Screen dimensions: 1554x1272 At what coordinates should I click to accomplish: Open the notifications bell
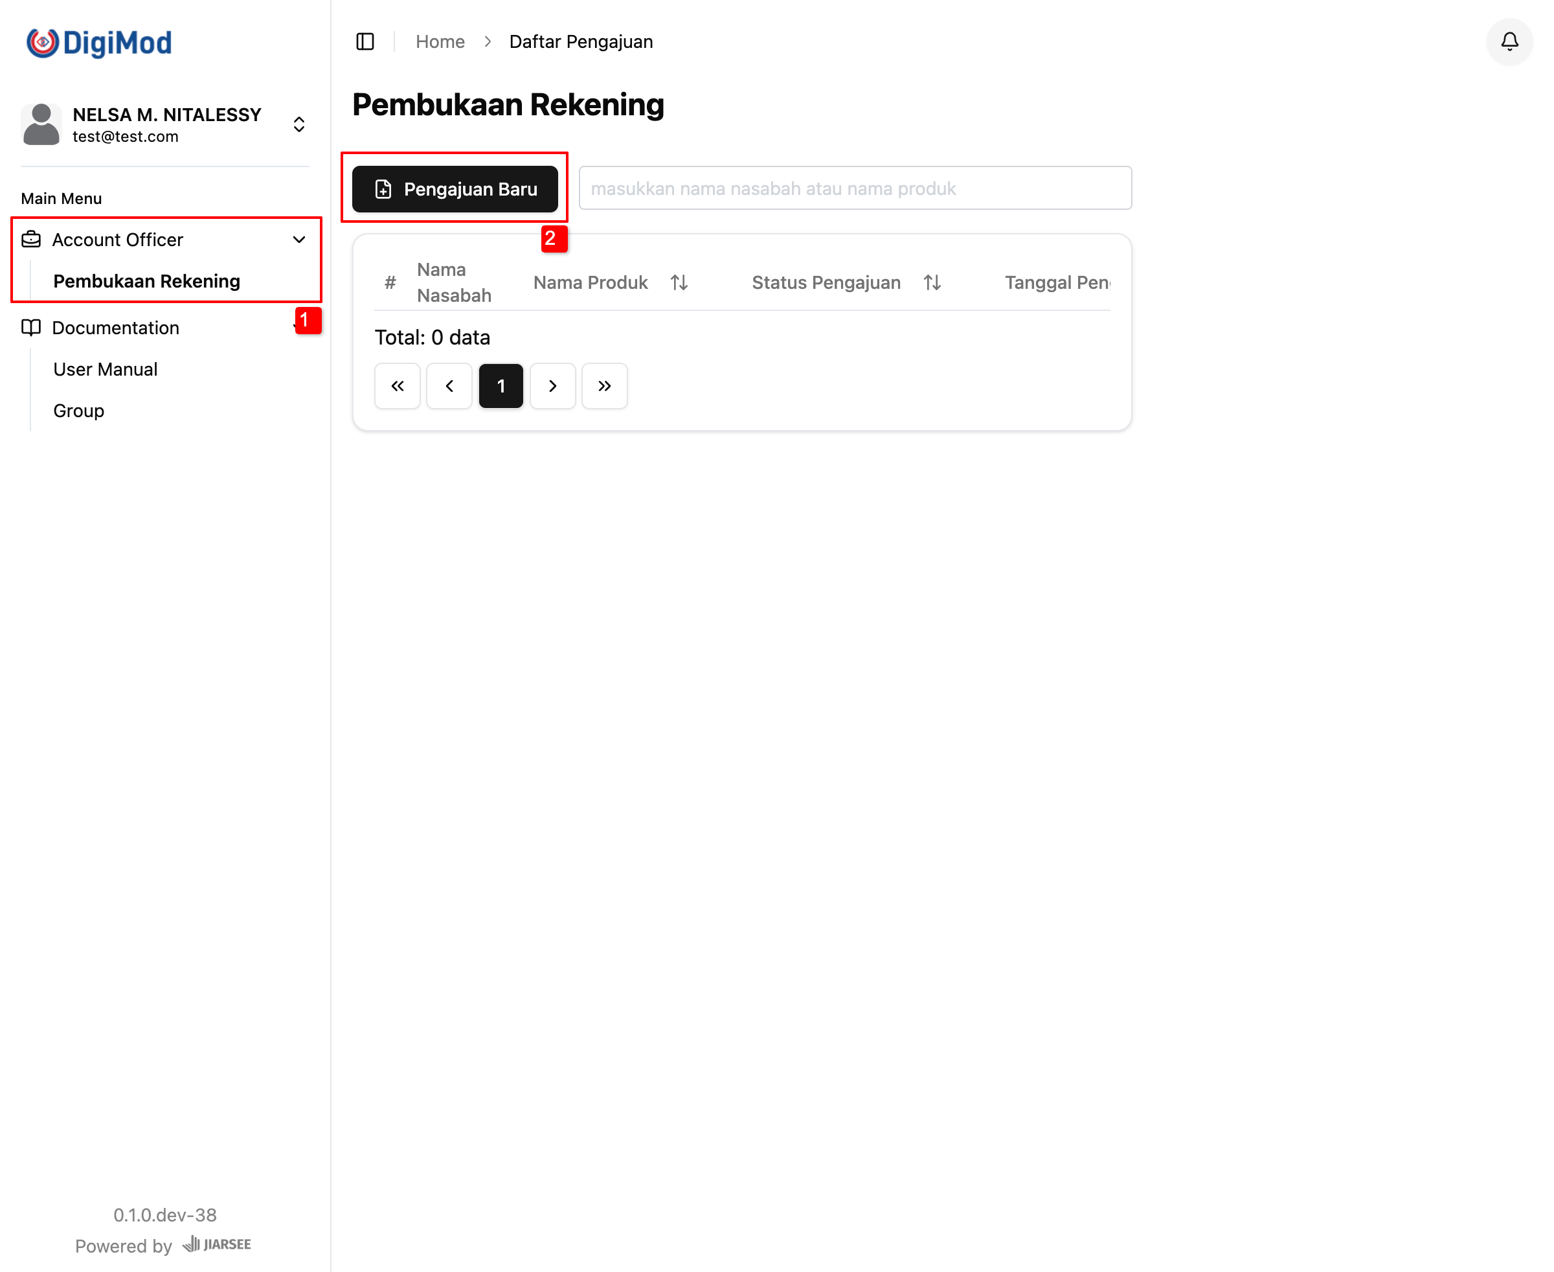(1509, 41)
